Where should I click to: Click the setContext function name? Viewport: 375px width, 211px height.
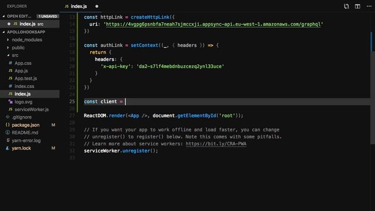(144, 45)
